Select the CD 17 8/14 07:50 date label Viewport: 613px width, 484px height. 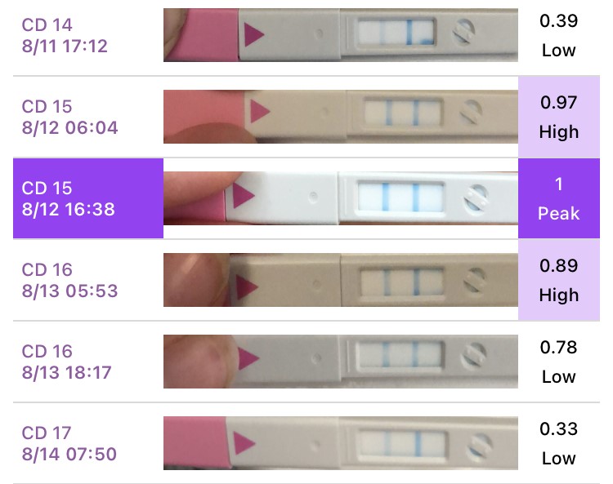(x=69, y=444)
